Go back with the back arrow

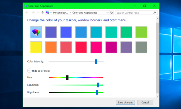pos(27,13)
